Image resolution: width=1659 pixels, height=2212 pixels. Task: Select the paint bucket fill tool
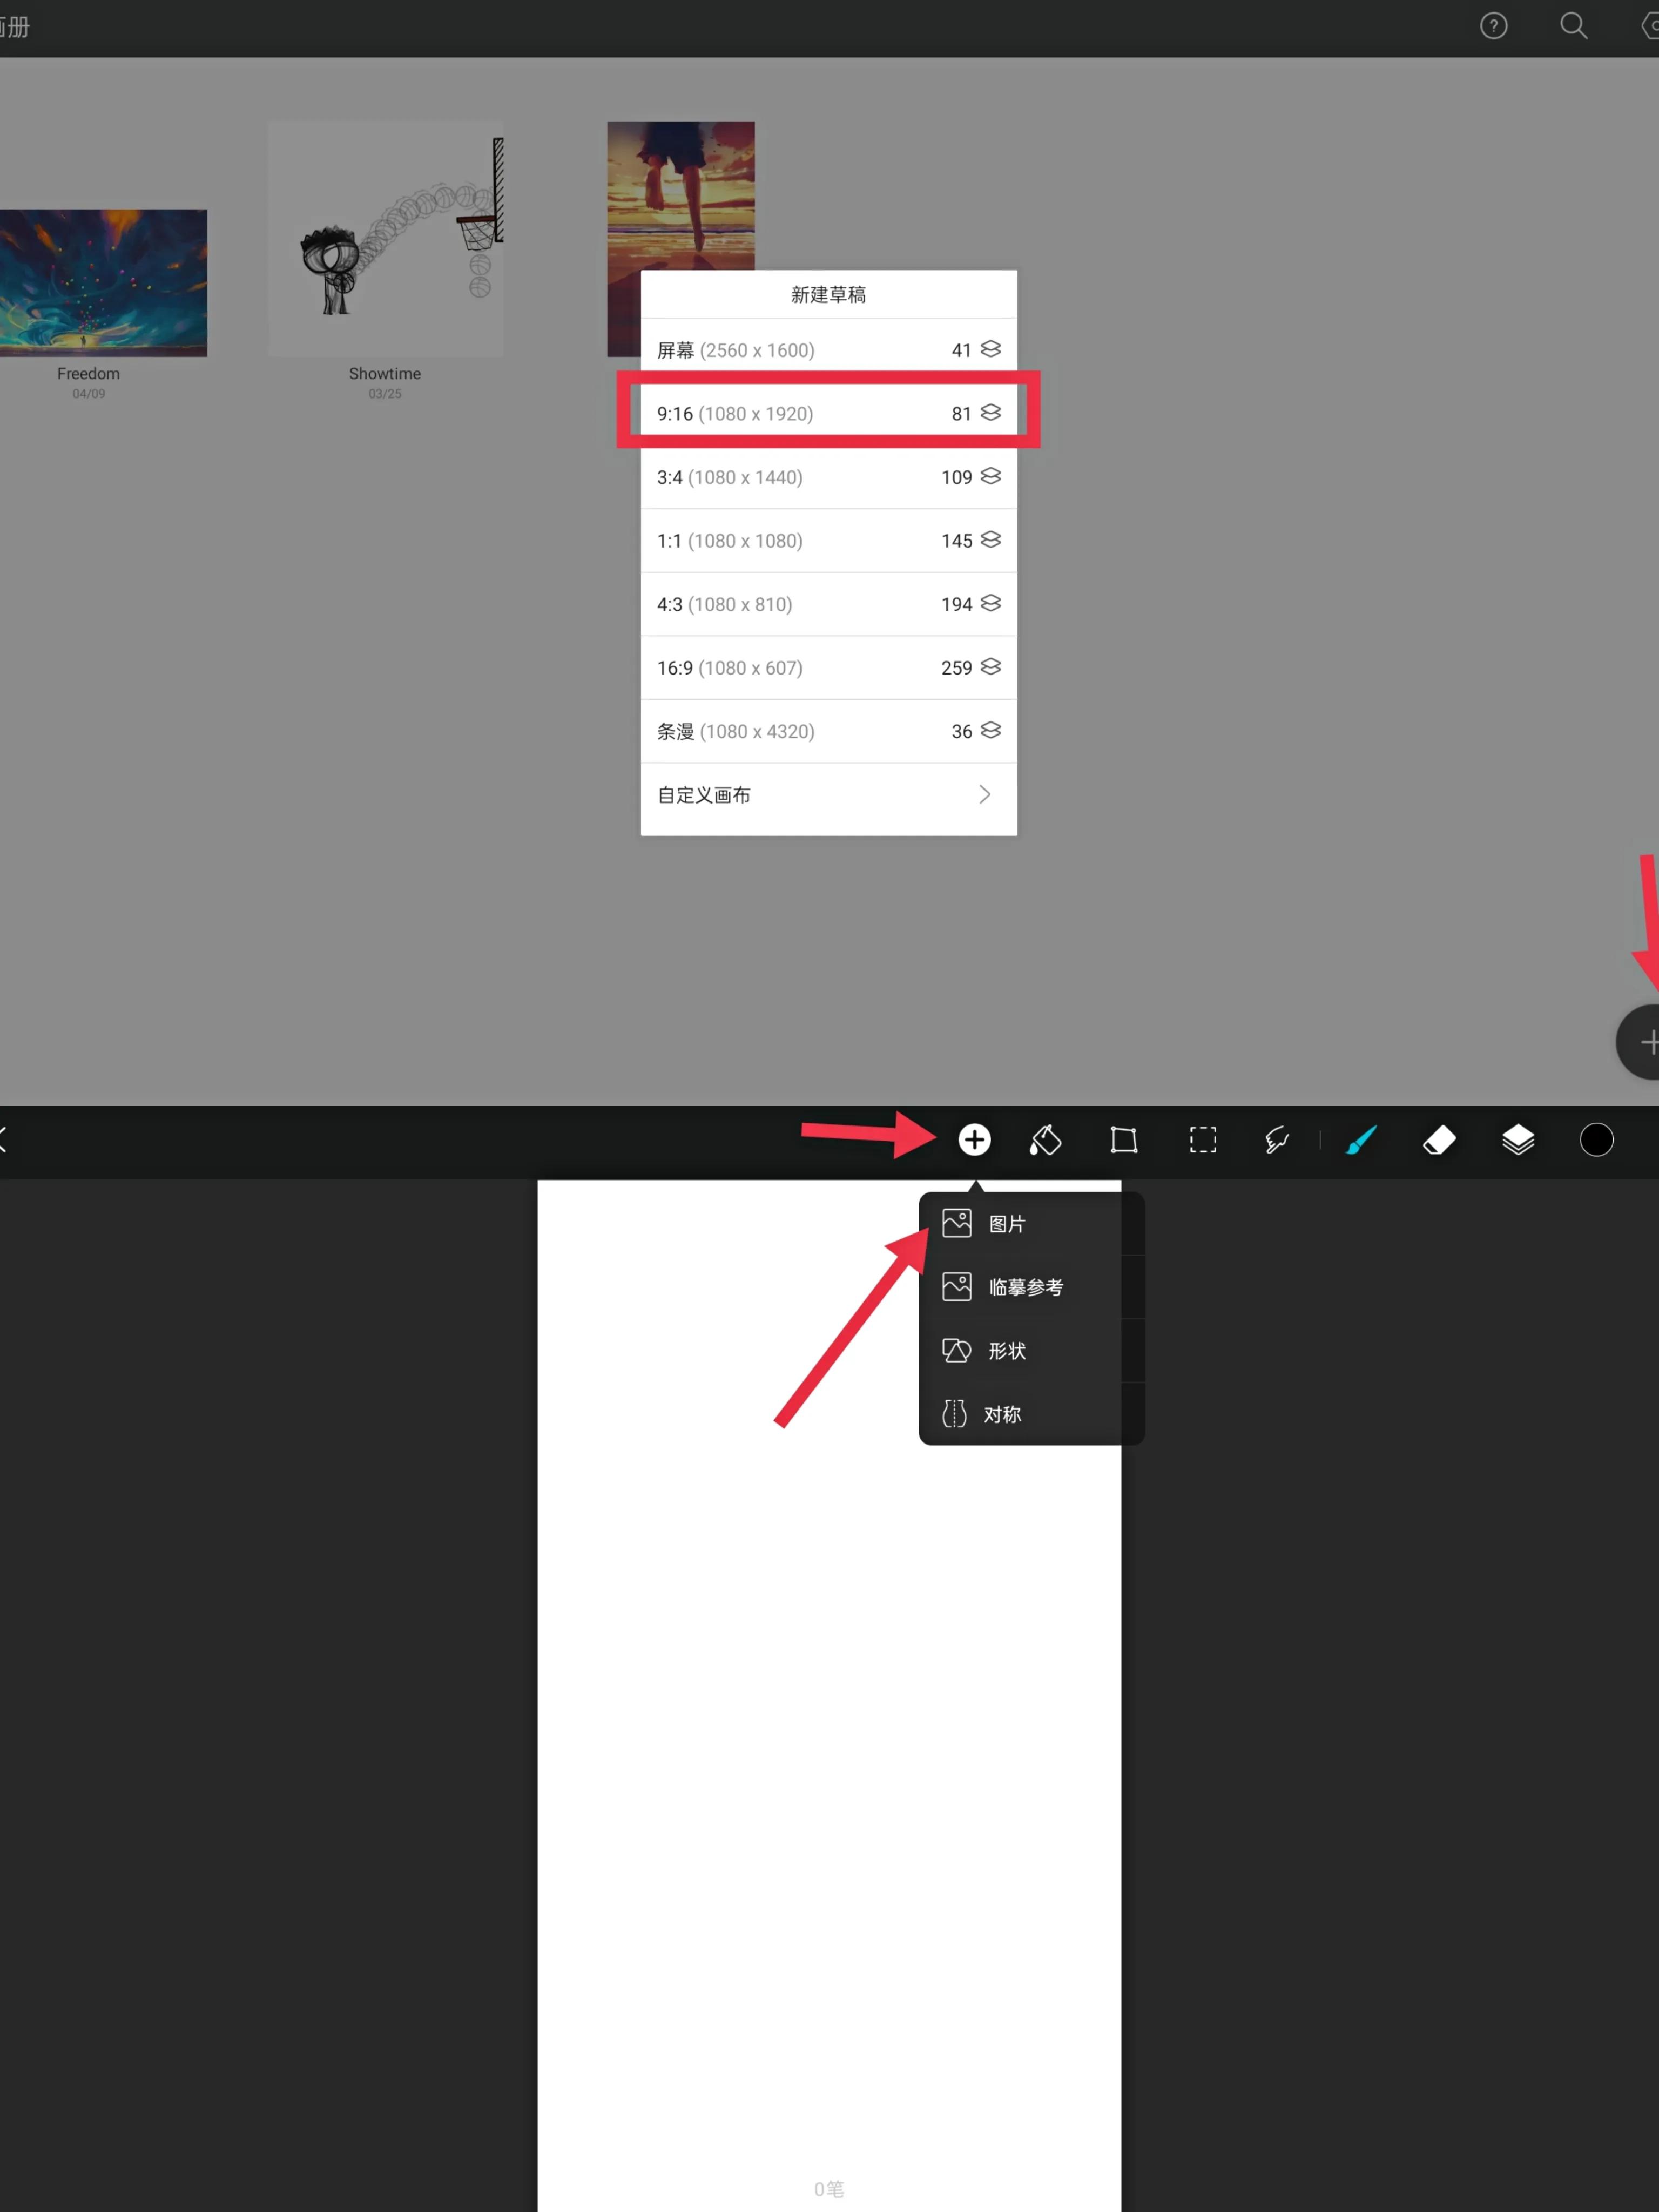(x=1045, y=1140)
